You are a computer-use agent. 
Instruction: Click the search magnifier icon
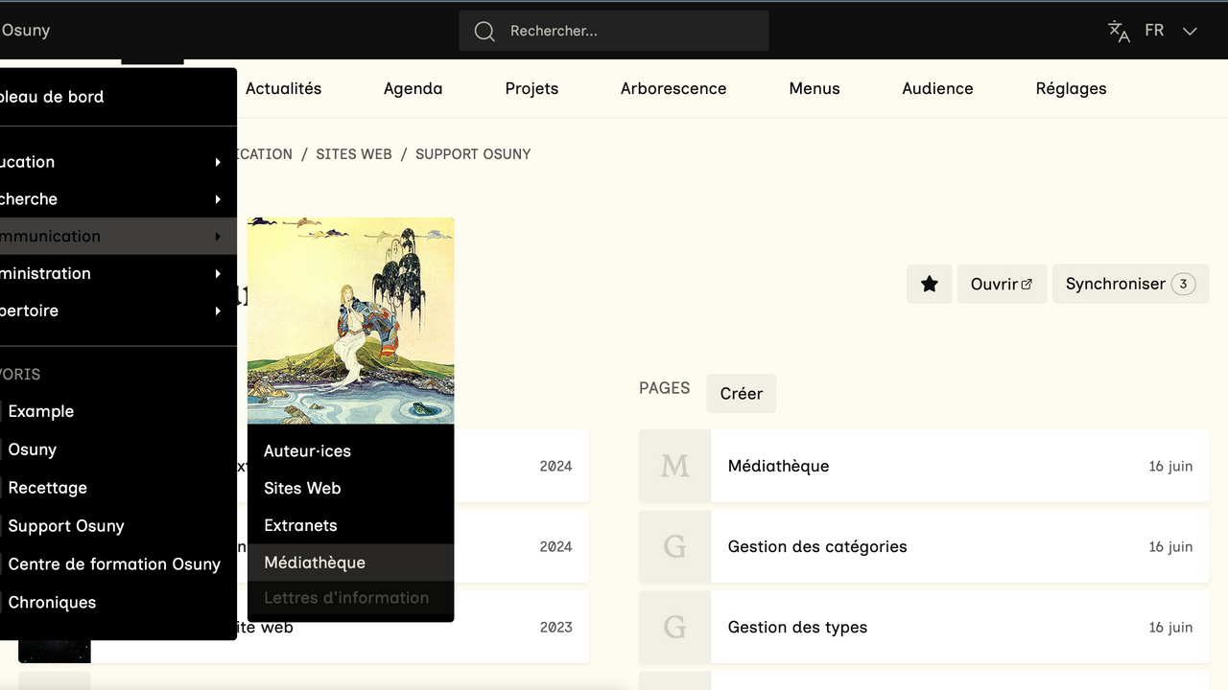coord(484,32)
